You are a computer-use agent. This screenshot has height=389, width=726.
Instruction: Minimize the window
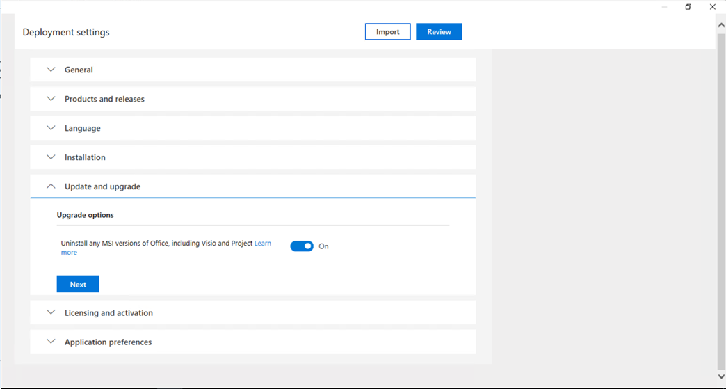664,7
